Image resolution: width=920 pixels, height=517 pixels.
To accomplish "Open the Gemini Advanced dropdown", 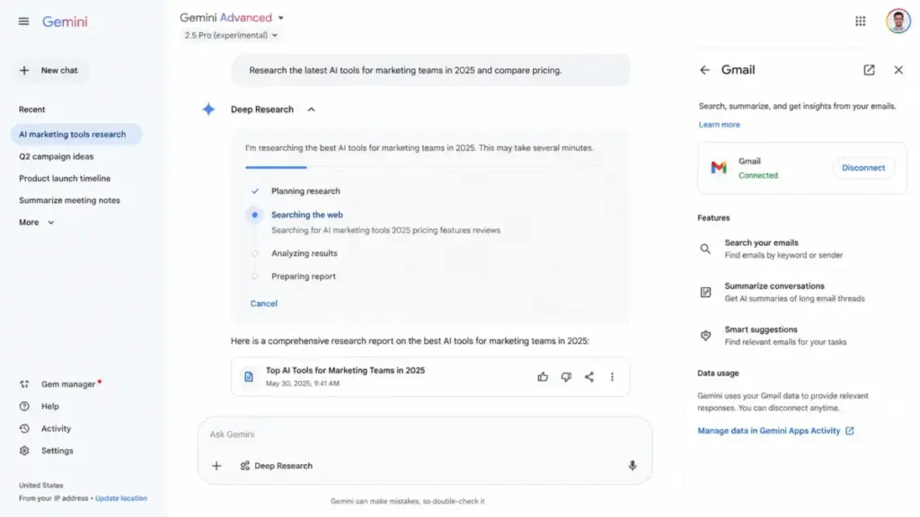I will click(x=232, y=18).
